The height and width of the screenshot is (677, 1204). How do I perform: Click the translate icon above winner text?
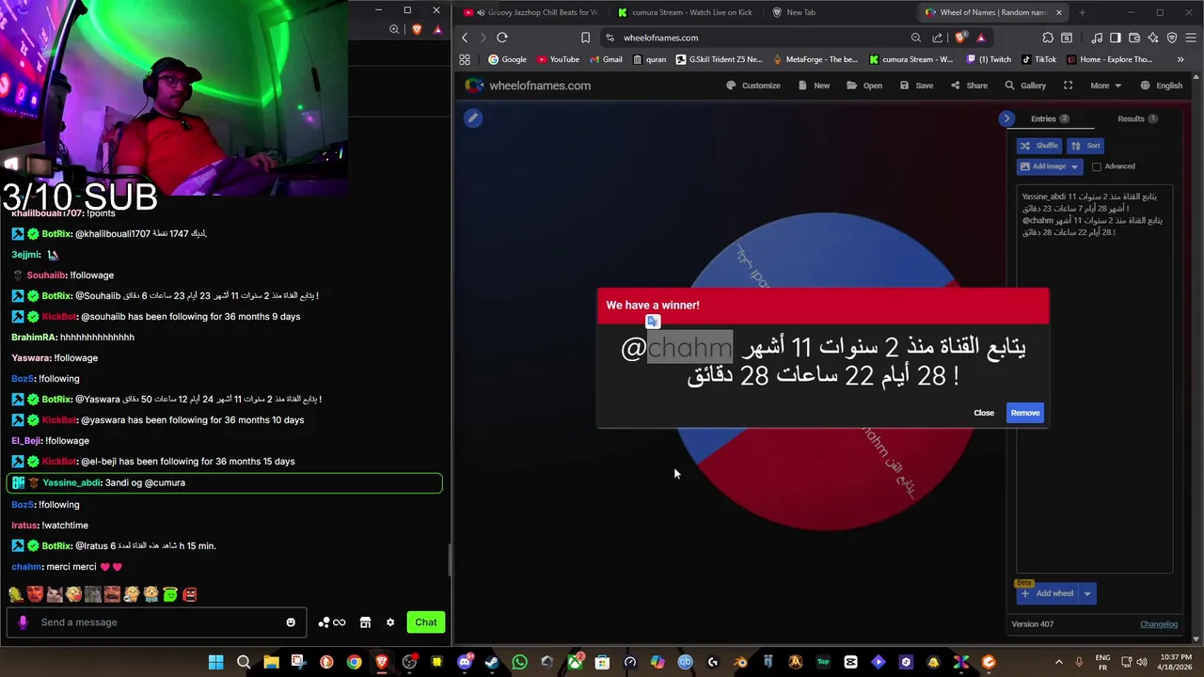pyautogui.click(x=653, y=322)
